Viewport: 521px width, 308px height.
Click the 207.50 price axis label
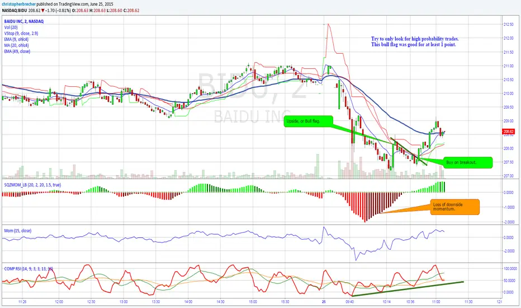coord(508,162)
